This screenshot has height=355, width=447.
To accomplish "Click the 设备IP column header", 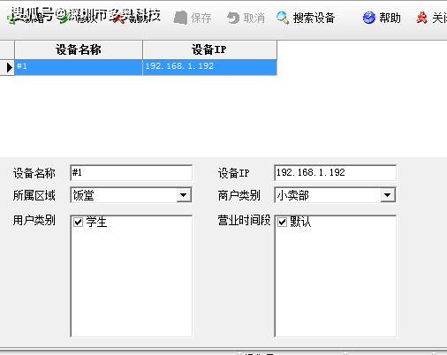I will (x=209, y=49).
